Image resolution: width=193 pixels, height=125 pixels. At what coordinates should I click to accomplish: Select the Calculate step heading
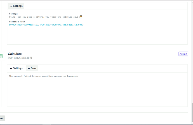point(15,54)
